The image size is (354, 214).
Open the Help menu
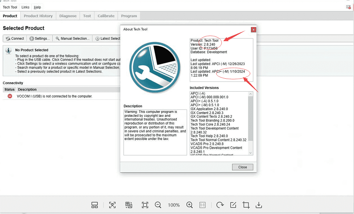[37, 7]
